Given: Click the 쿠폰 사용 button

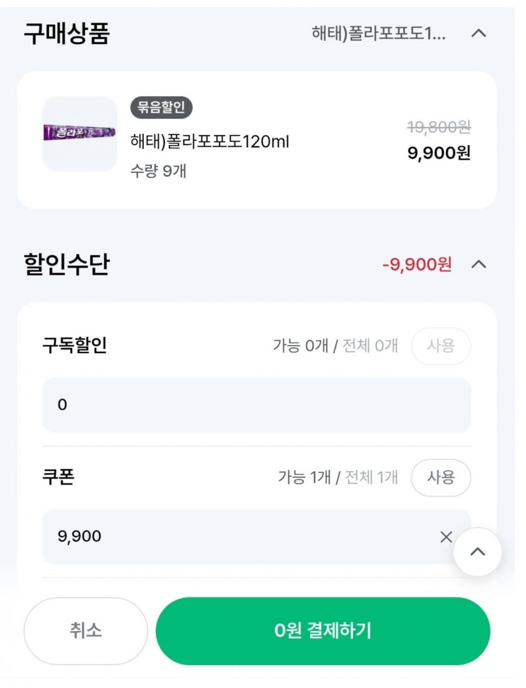Looking at the screenshot, I should [441, 478].
